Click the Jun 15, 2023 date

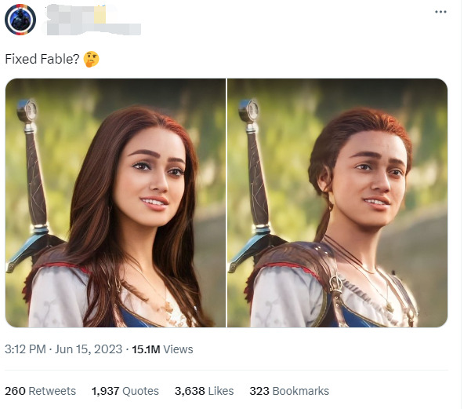89,349
